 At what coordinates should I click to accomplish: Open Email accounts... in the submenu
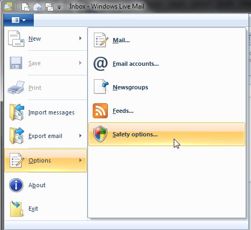click(167, 64)
